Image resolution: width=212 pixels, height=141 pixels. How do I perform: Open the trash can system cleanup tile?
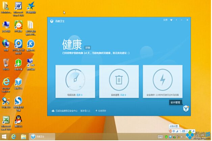pos(119,80)
